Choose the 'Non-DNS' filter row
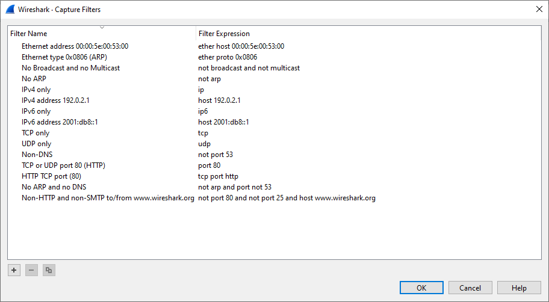Screen dimensions: 549x302 pos(37,155)
